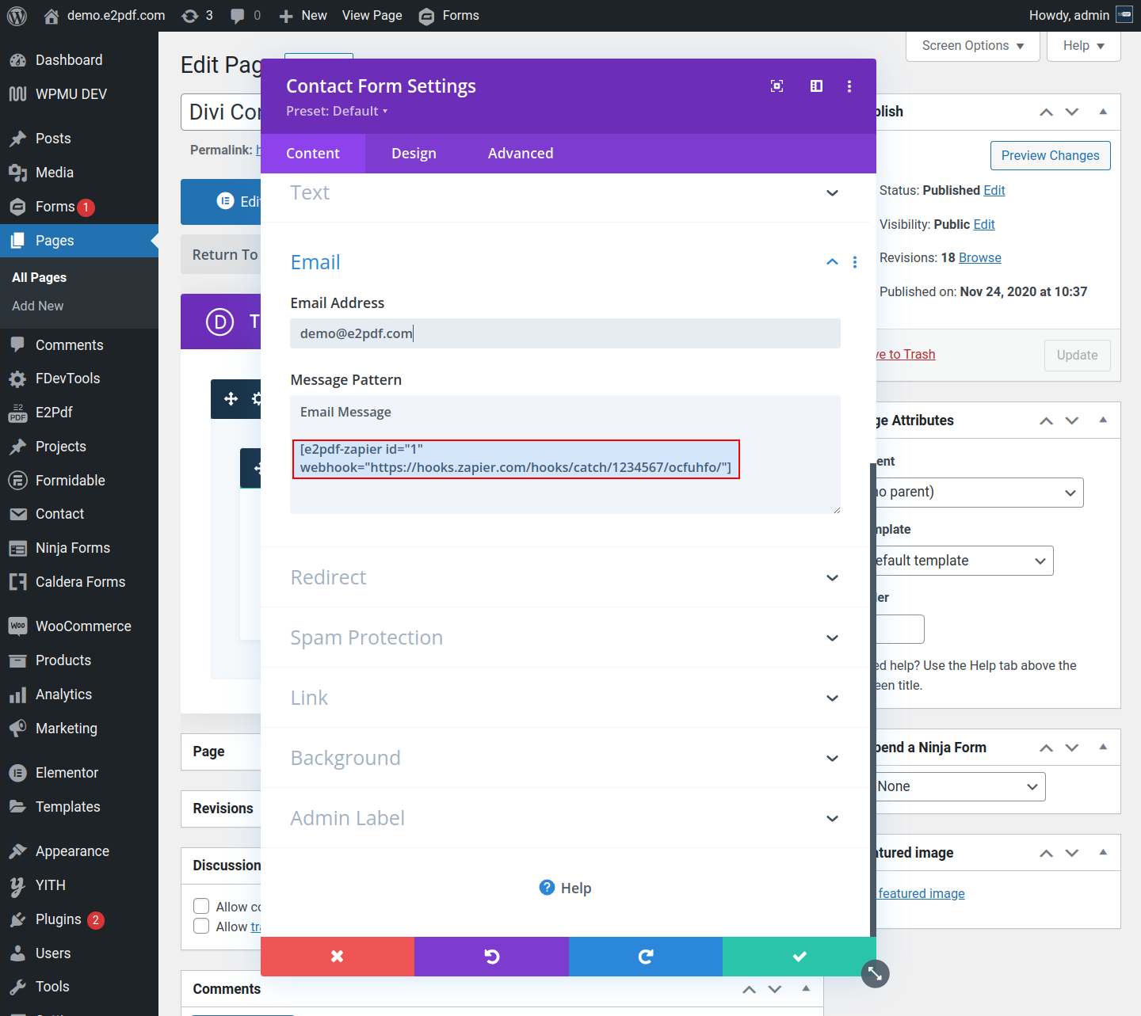This screenshot has height=1016, width=1141.
Task: Click the red discard changes X button
Action: (338, 957)
